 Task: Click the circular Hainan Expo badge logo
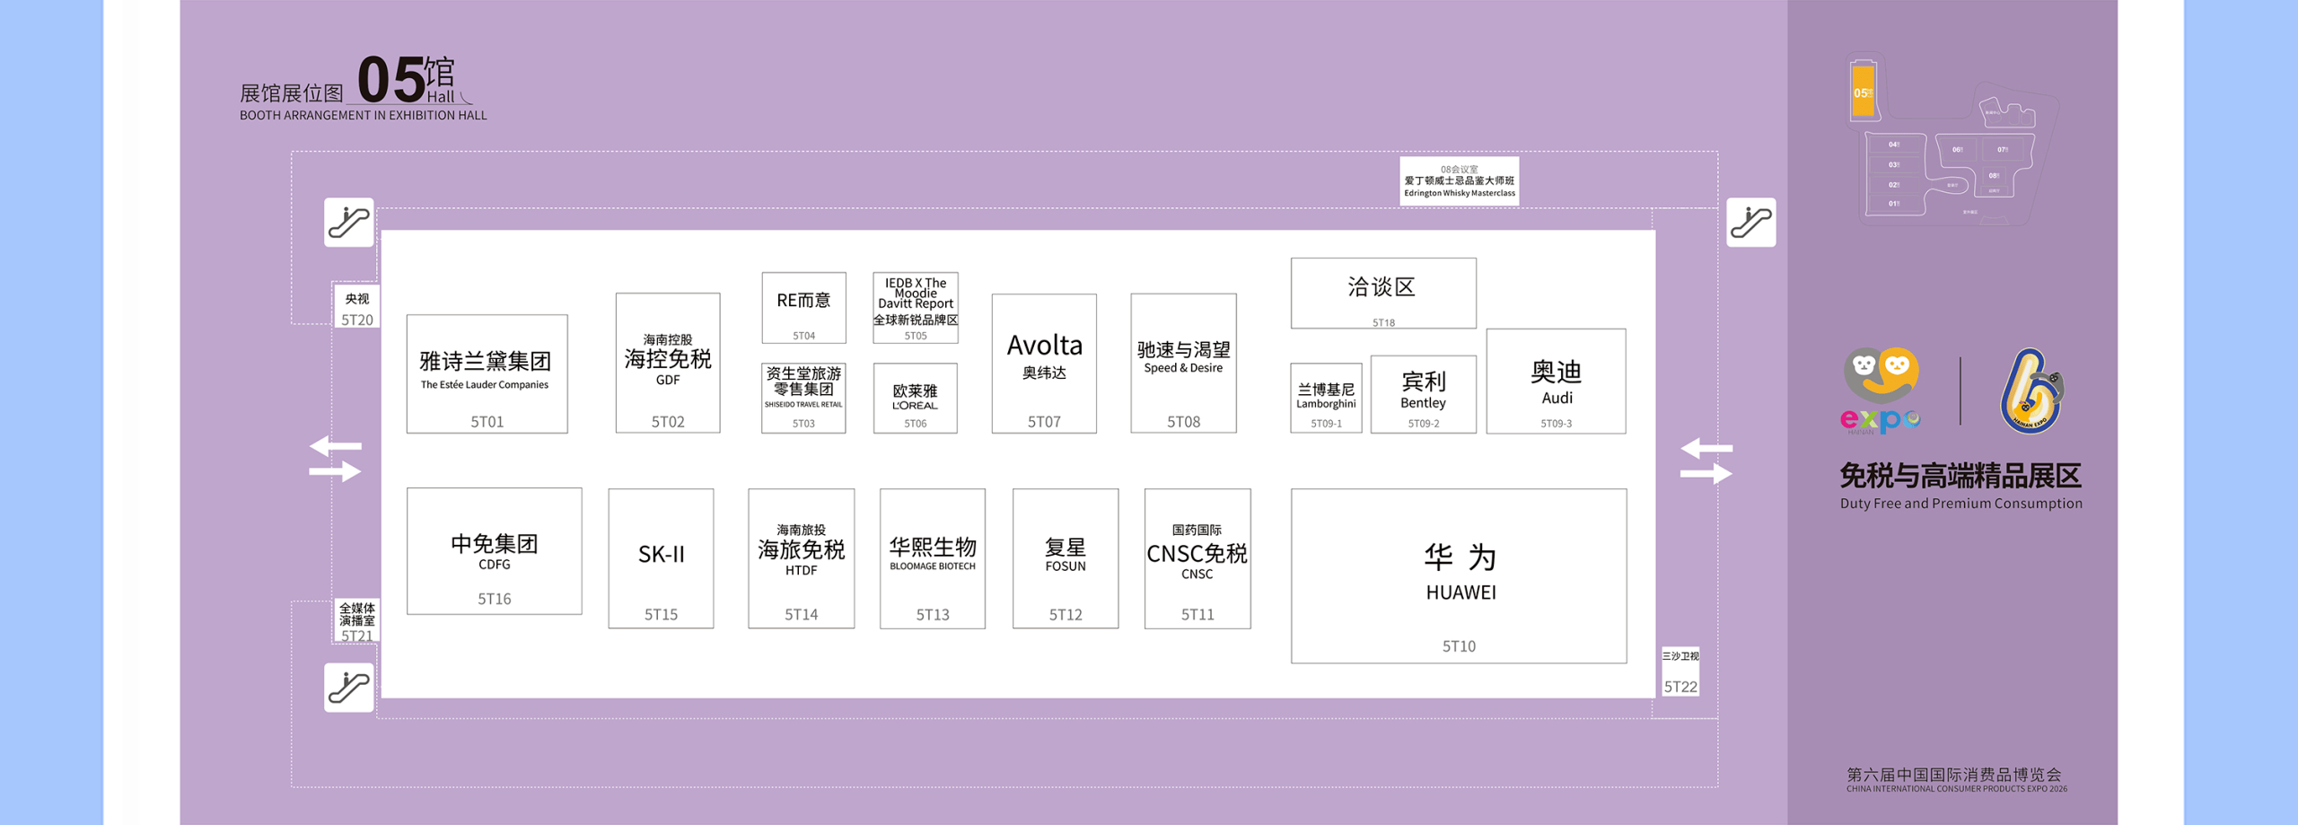2030,392
